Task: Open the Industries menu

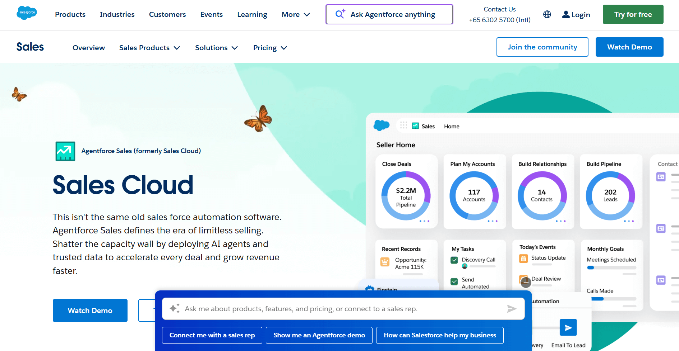Action: click(117, 14)
